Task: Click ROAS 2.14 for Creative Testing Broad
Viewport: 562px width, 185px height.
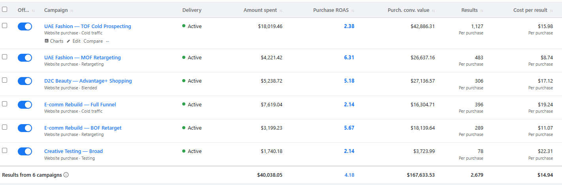Action: pos(349,151)
